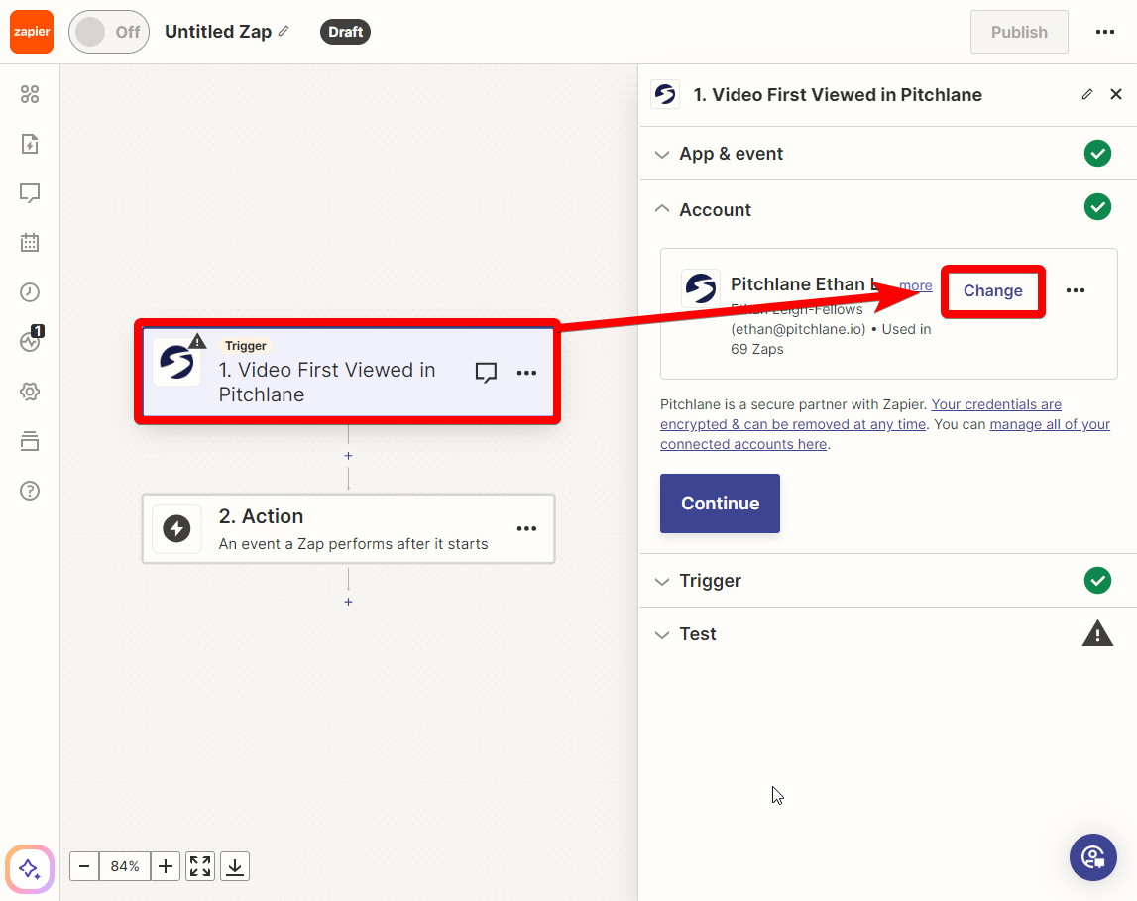The image size is (1137, 901).
Task: Click the disabled Publish button
Action: (1019, 32)
